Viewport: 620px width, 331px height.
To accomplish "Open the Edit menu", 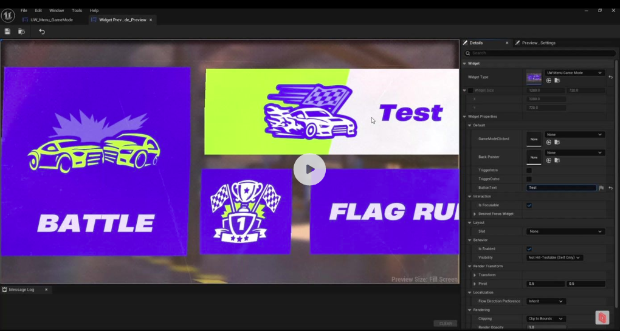I will pyautogui.click(x=38, y=11).
